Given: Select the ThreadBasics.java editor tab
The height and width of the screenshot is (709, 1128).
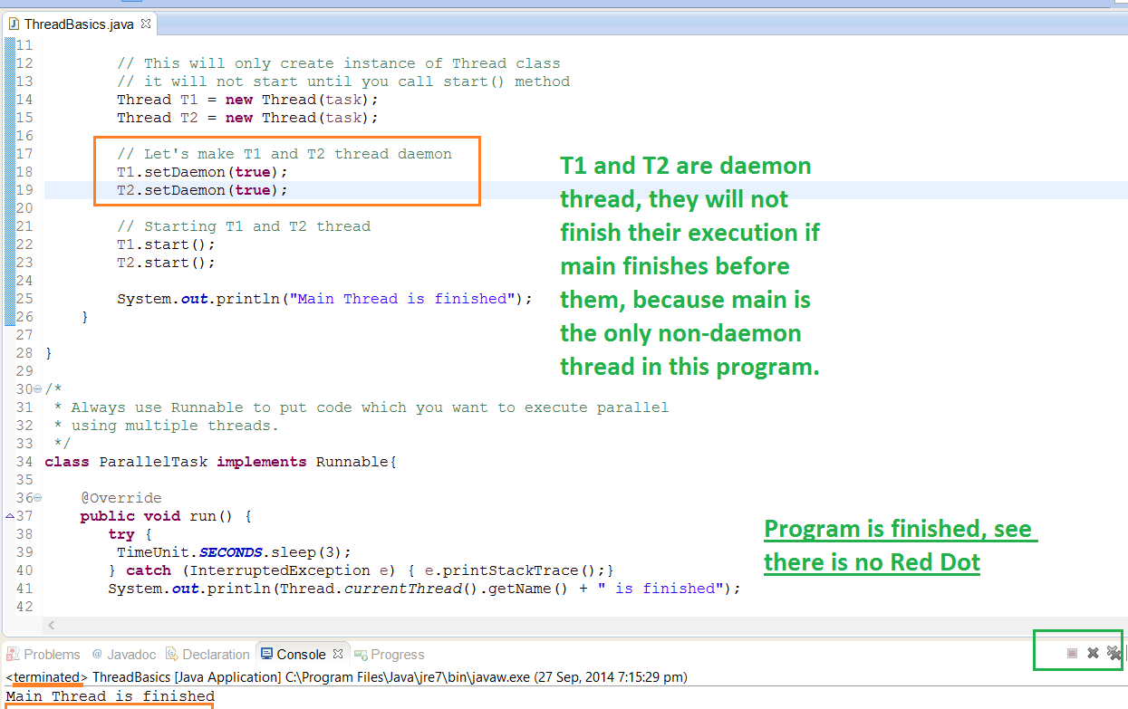Looking at the screenshot, I should (x=77, y=24).
